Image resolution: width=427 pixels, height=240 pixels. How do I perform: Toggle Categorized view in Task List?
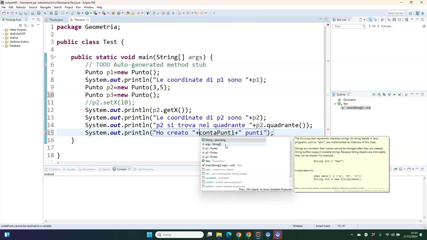pyautogui.click(x=370, y=20)
